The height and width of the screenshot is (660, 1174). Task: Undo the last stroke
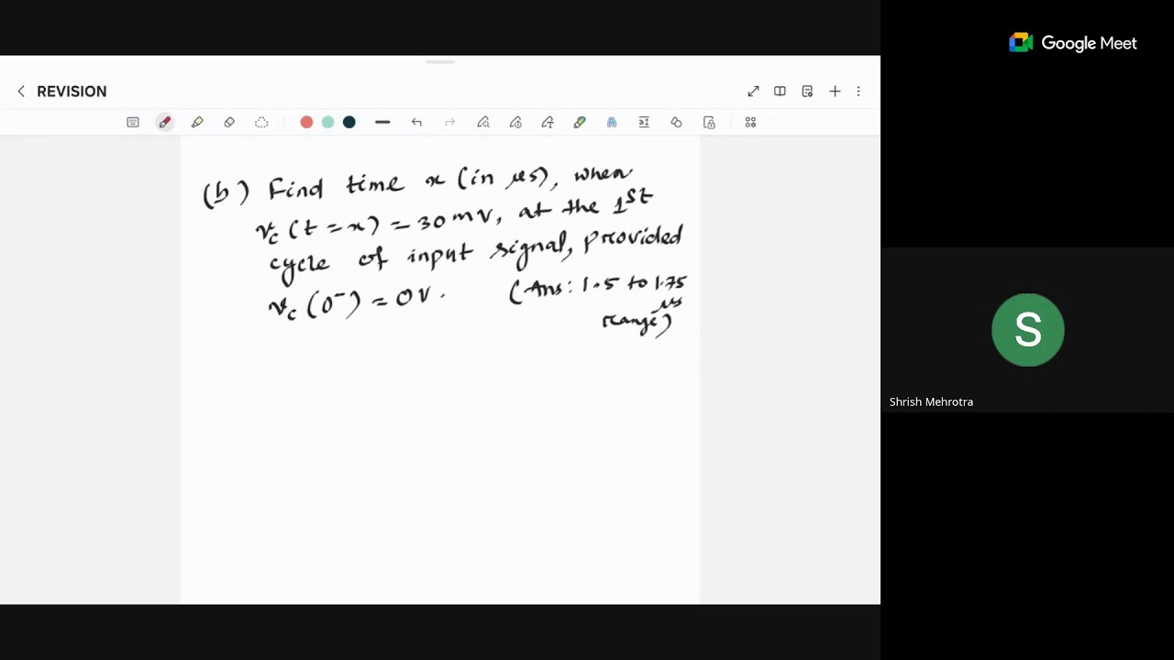416,122
